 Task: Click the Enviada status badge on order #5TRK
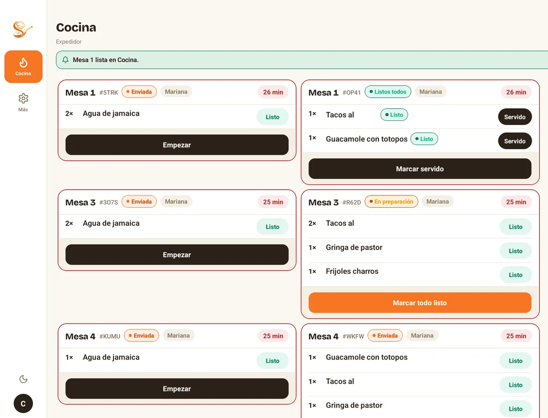coord(139,92)
